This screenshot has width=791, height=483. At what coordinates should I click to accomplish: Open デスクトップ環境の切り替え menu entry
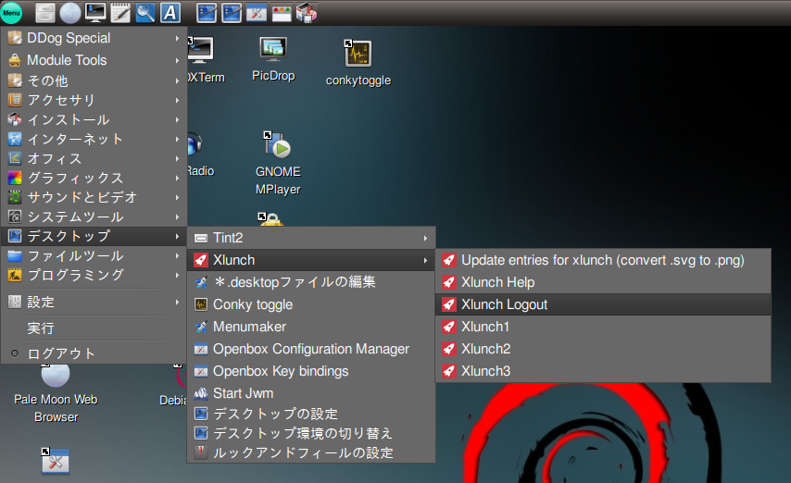pos(311,434)
